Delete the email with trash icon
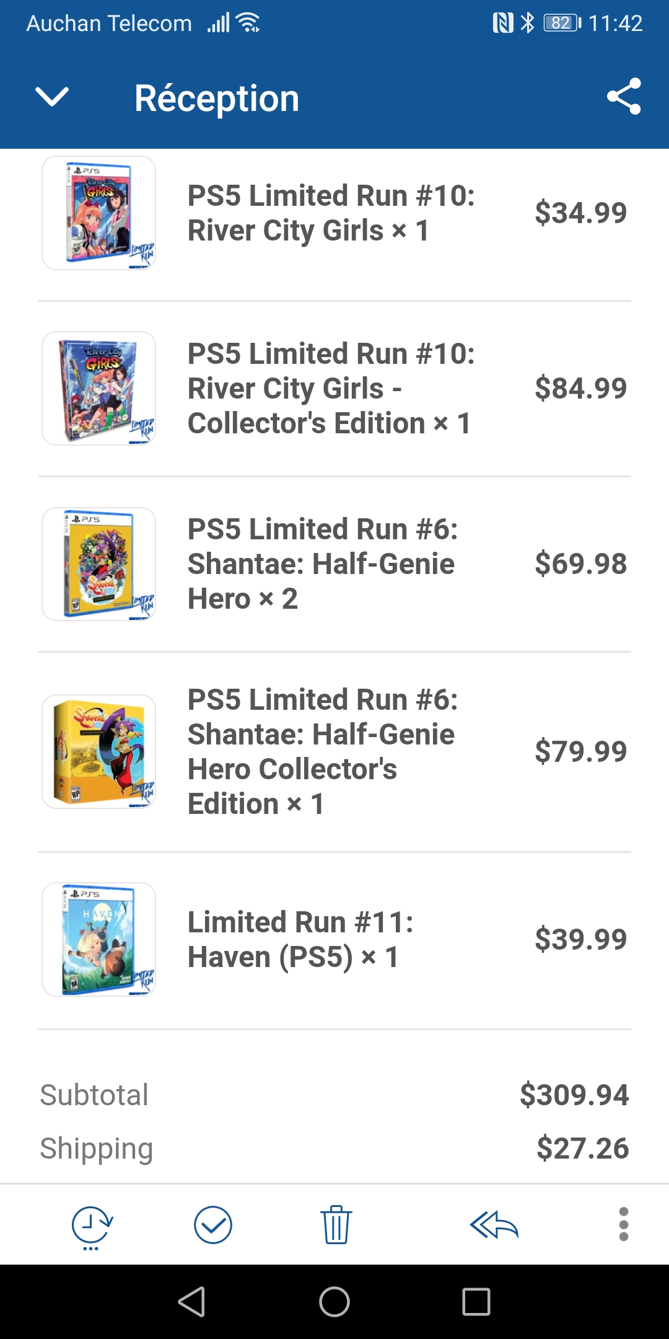 coord(336,1225)
